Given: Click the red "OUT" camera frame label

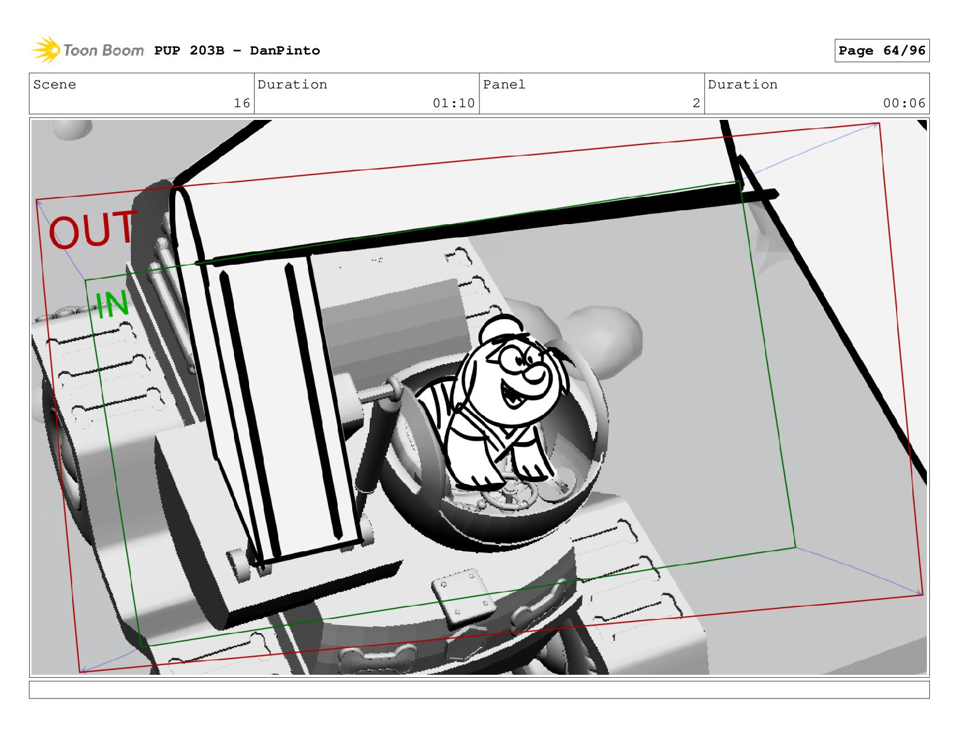Looking at the screenshot, I should pyautogui.click(x=93, y=230).
